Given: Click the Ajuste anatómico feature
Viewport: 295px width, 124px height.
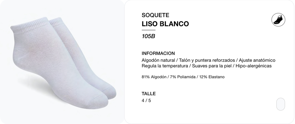Looking at the screenshot, I should point(257,60).
